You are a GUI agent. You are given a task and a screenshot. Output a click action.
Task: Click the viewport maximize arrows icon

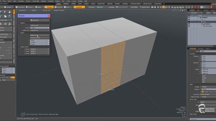[x=181, y=10]
